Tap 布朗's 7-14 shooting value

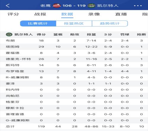click(91, 40)
